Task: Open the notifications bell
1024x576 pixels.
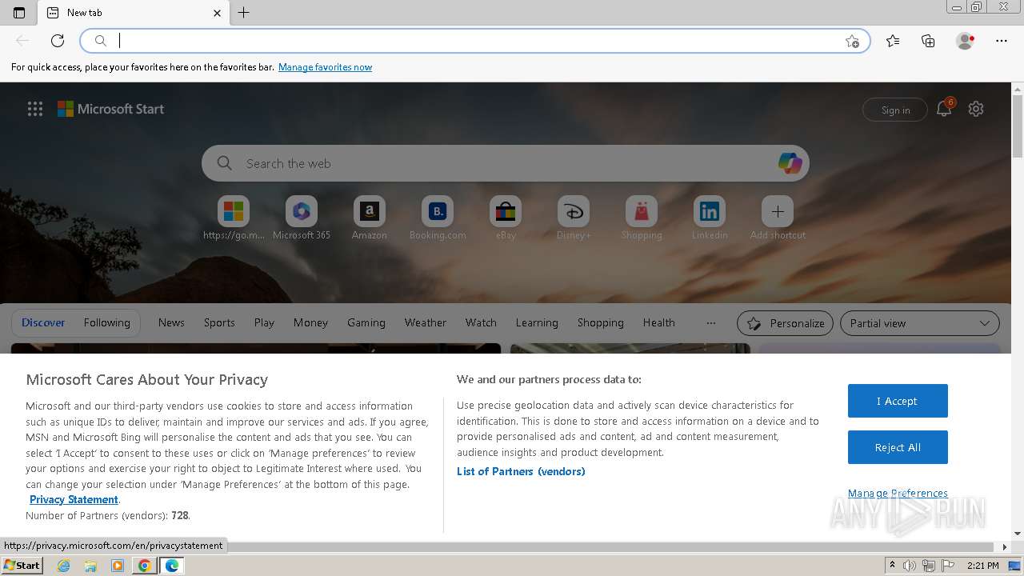Action: (944, 110)
